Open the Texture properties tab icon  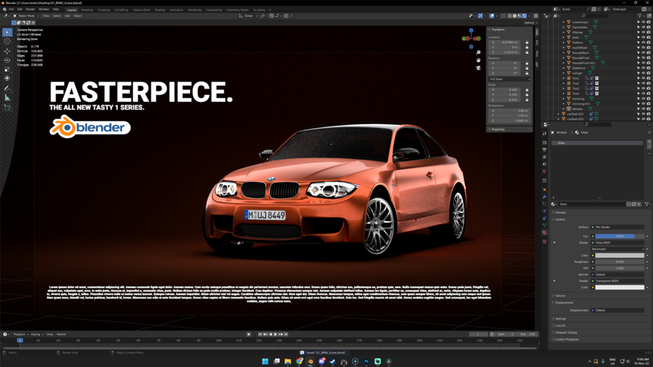click(544, 242)
